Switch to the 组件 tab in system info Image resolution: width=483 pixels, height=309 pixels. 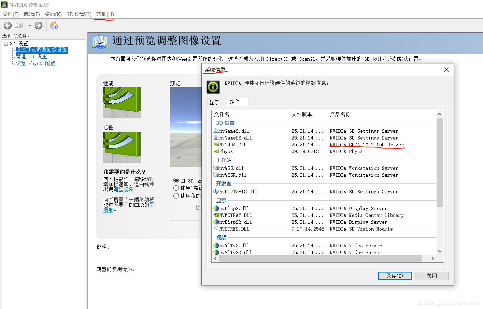coord(238,102)
